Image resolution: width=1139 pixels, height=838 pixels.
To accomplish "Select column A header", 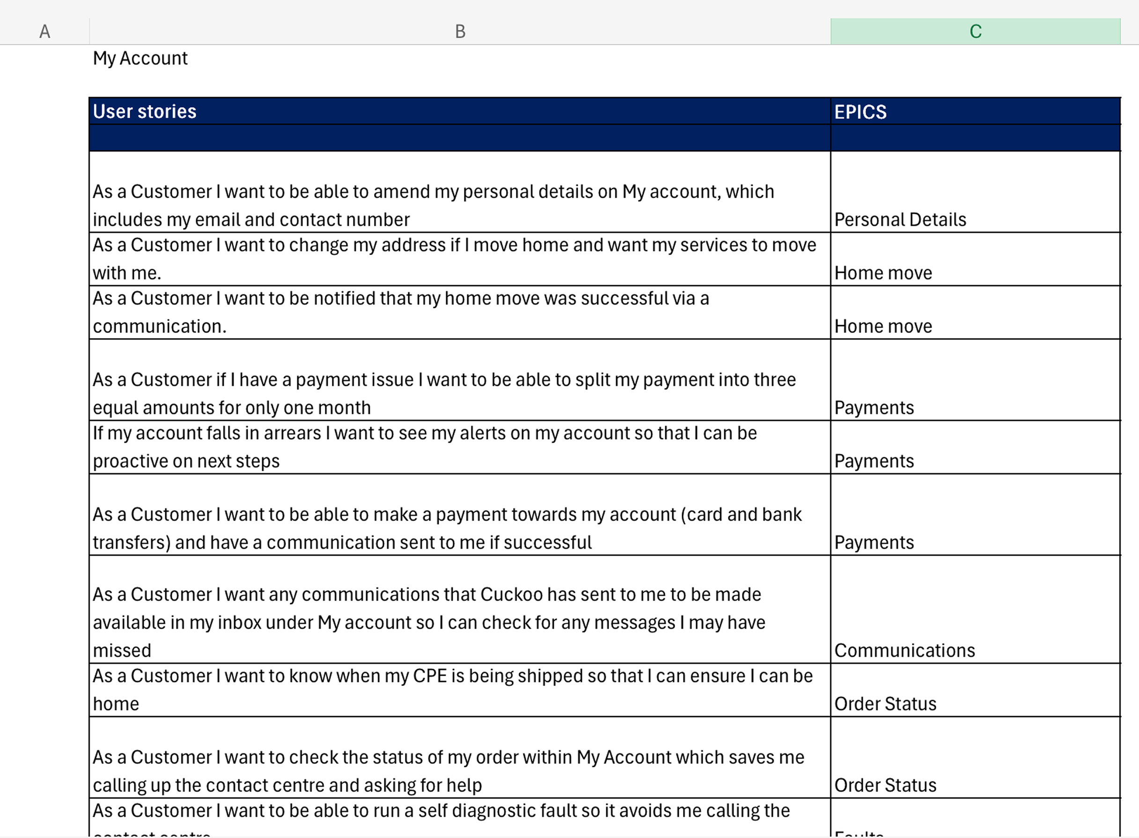I will tap(44, 31).
